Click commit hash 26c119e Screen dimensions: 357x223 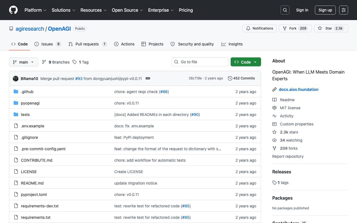(x=195, y=78)
